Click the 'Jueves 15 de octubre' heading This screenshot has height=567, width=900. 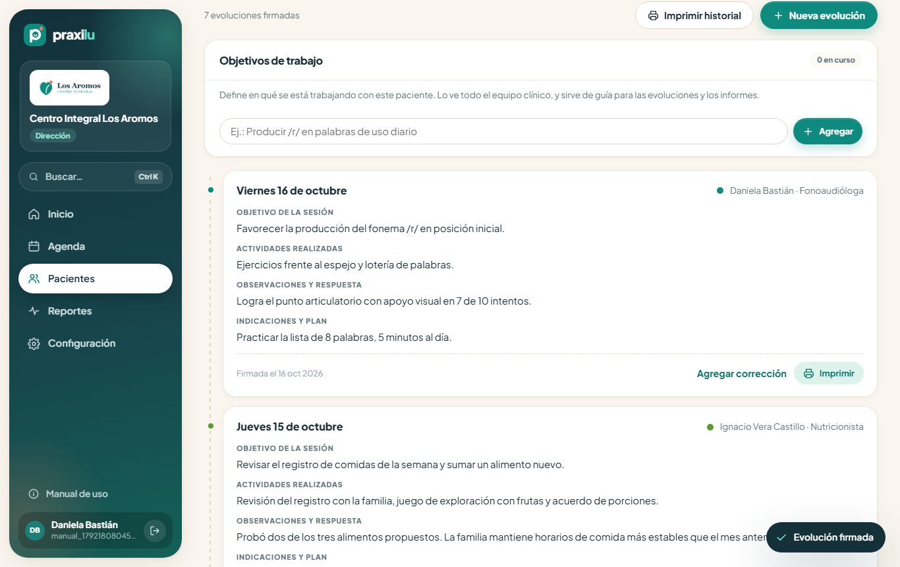[x=289, y=427]
